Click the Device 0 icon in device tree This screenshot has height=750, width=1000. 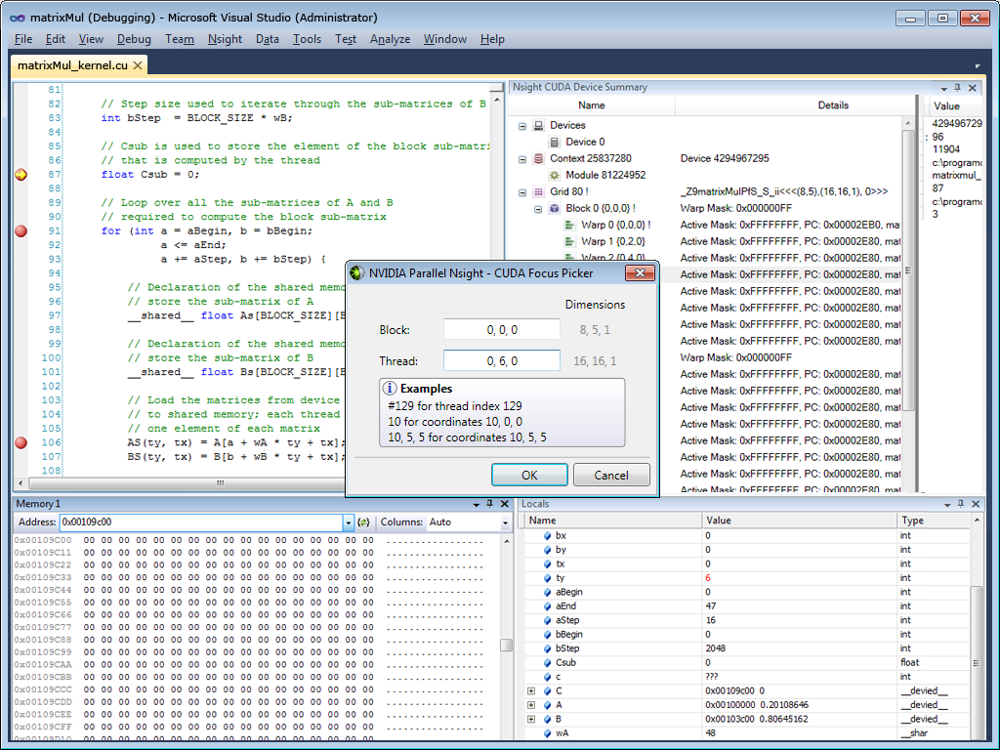click(x=556, y=143)
